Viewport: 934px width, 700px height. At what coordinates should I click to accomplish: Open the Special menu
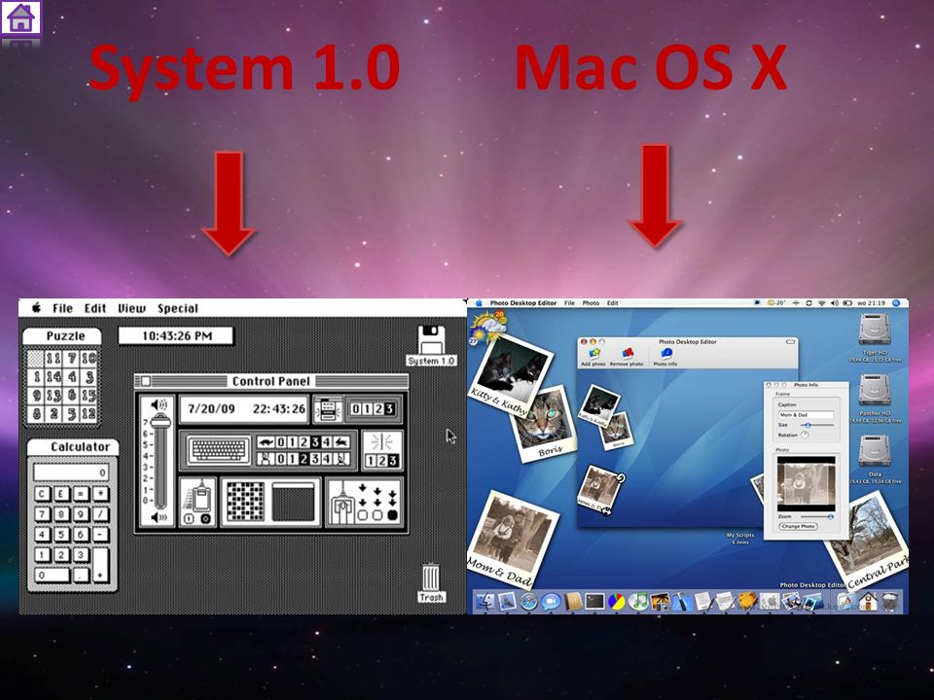pyautogui.click(x=177, y=308)
